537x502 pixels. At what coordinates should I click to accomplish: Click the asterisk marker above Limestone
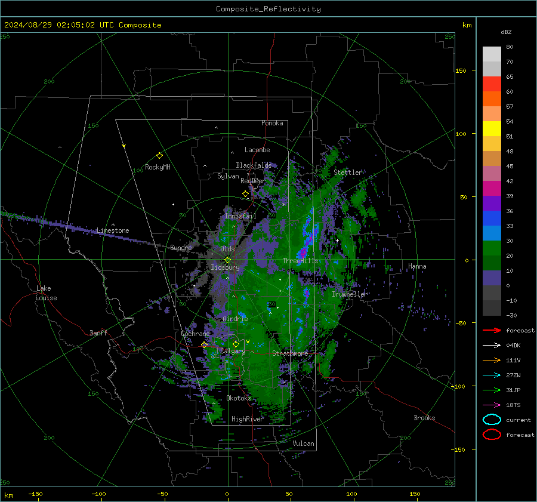113,225
